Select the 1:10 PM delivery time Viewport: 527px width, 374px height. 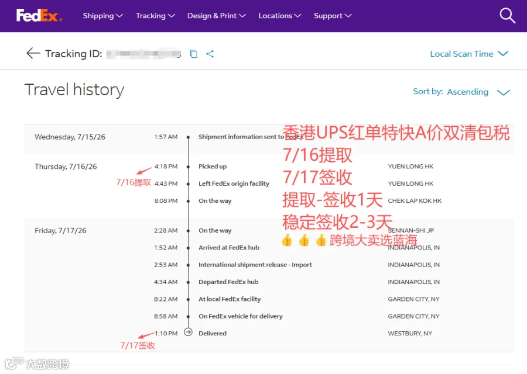tap(166, 333)
